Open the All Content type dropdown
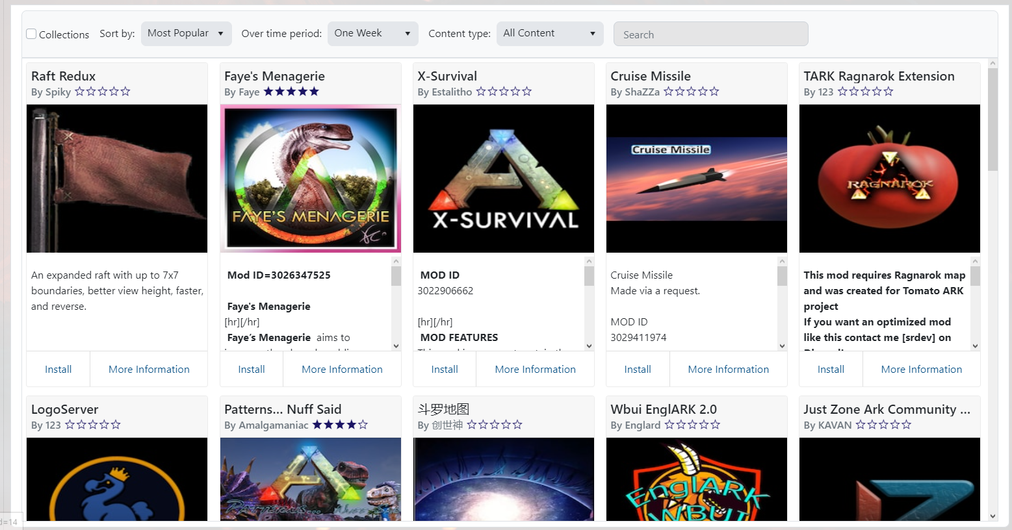Image resolution: width=1012 pixels, height=530 pixels. coord(549,34)
